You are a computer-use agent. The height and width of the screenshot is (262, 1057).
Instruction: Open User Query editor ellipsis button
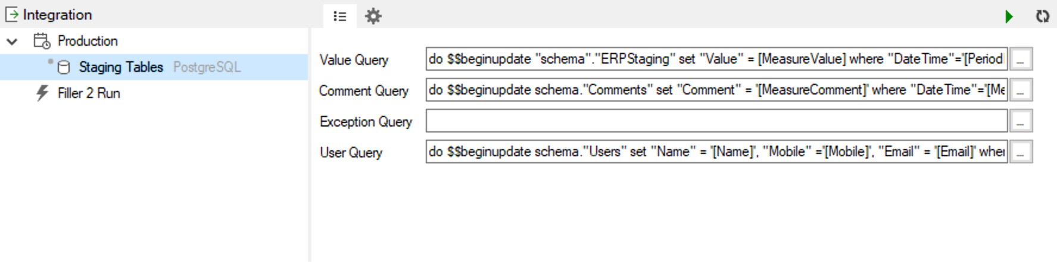coord(1021,151)
